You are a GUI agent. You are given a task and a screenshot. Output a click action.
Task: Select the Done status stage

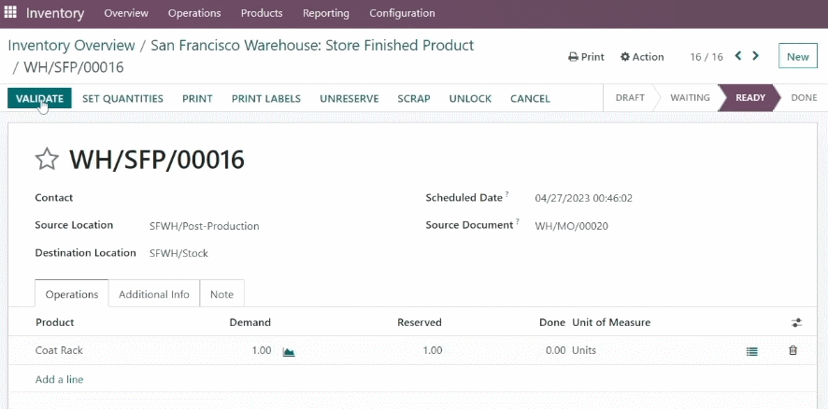pyautogui.click(x=804, y=98)
